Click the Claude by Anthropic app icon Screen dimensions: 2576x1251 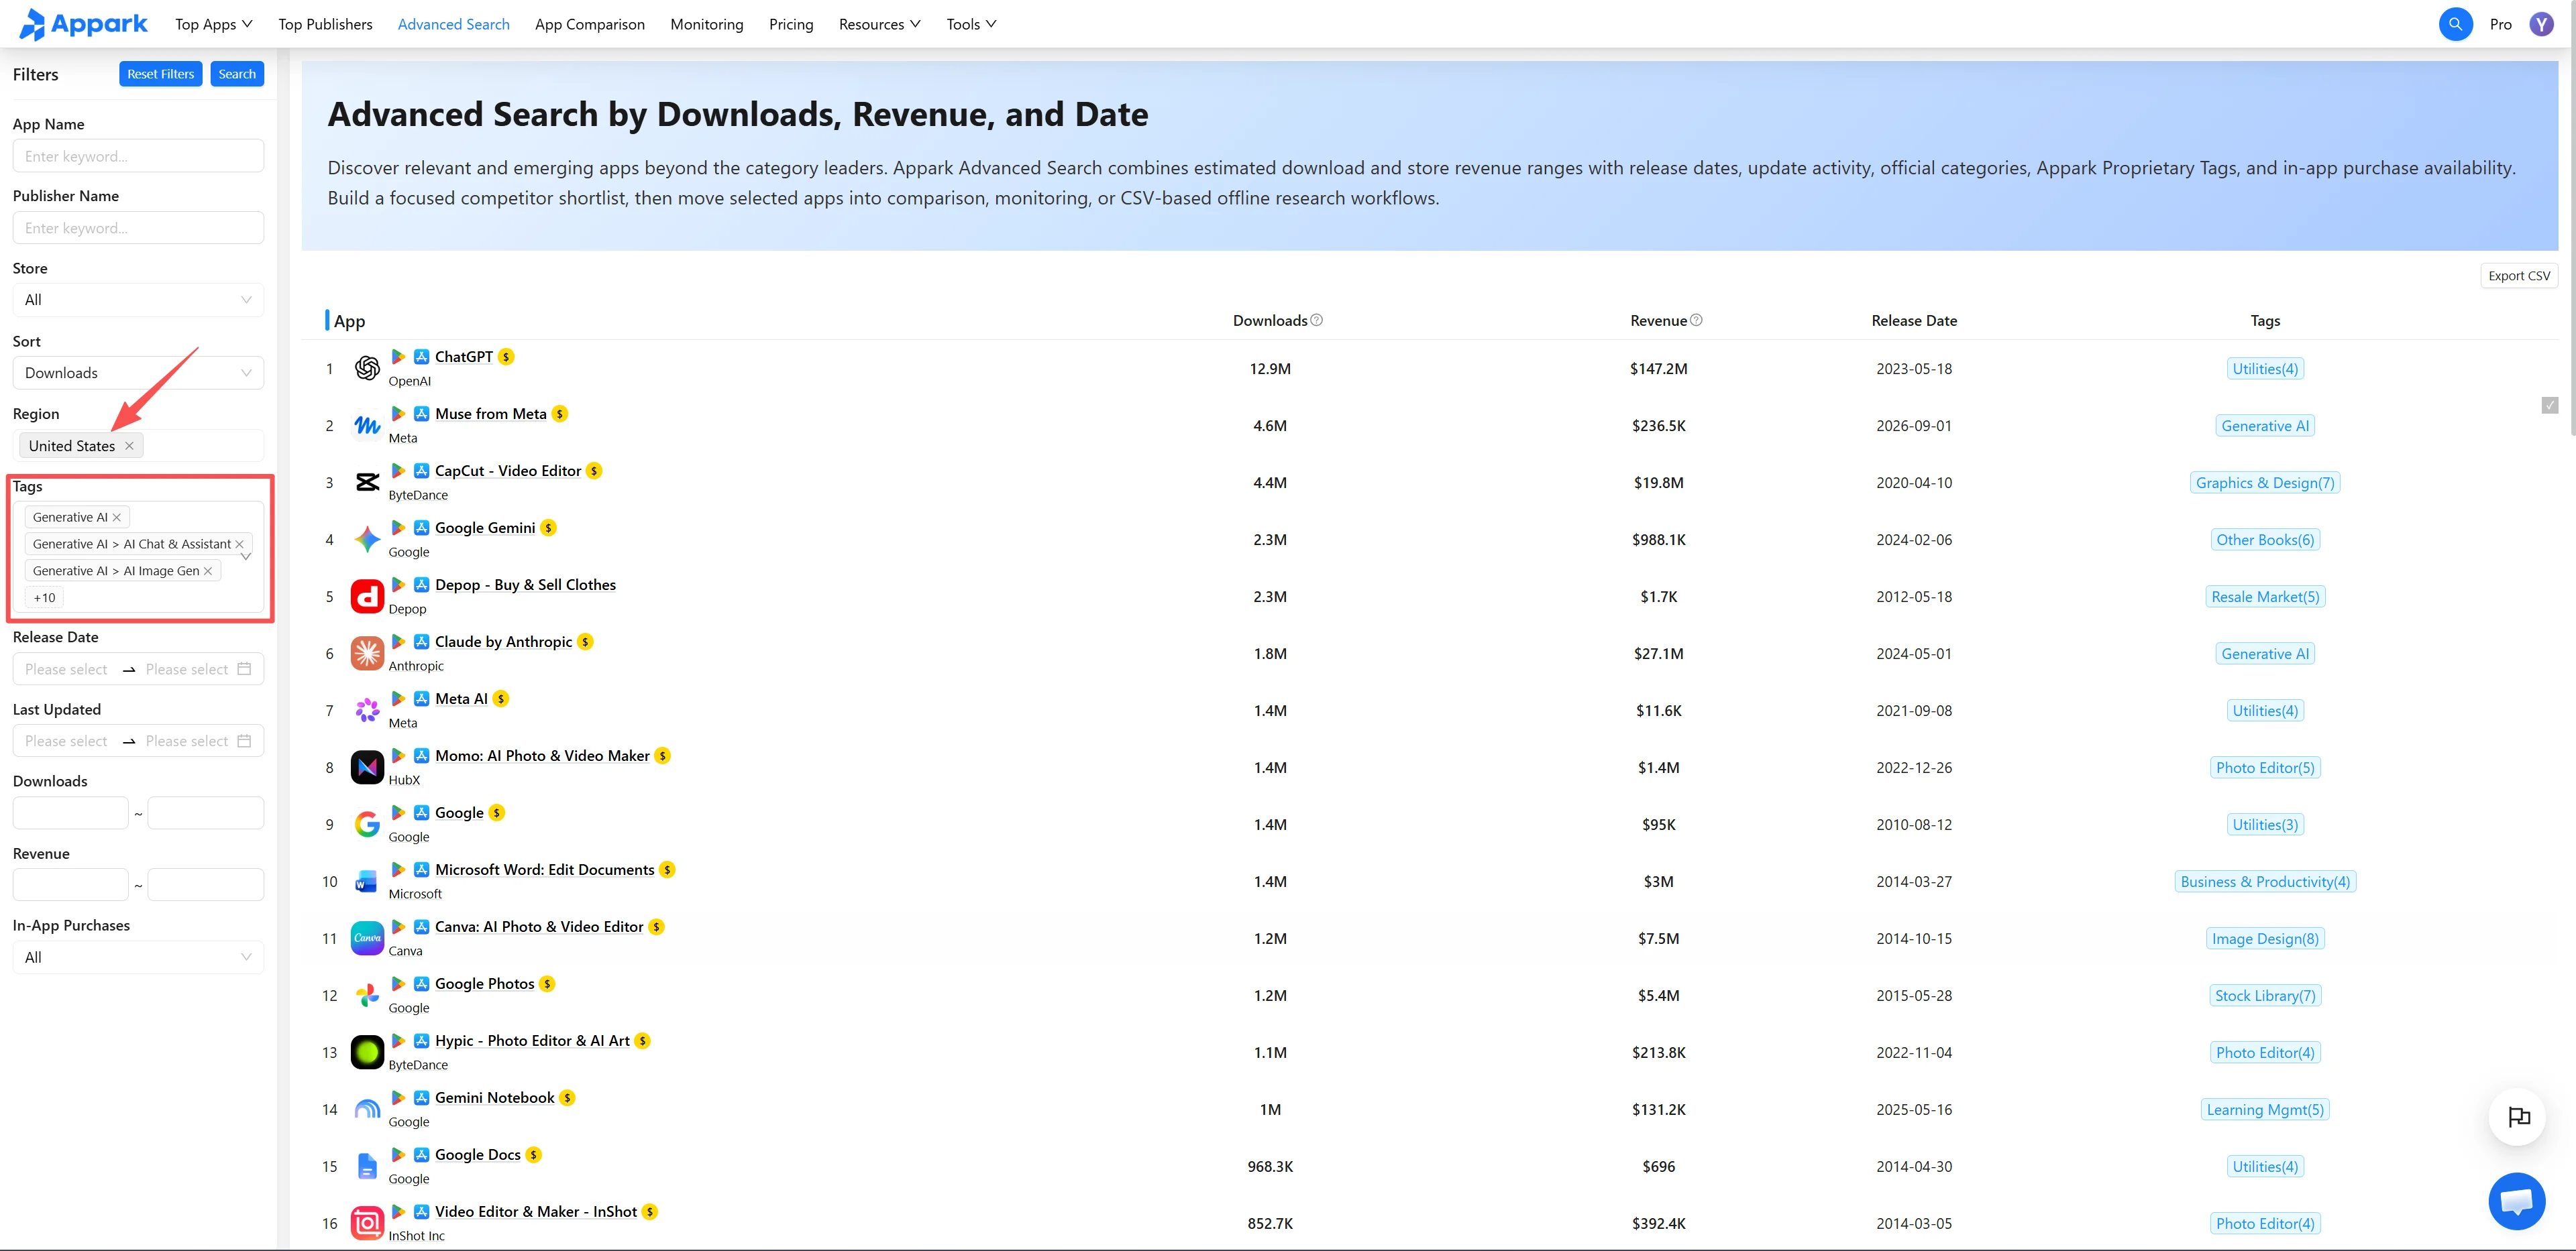coord(367,654)
